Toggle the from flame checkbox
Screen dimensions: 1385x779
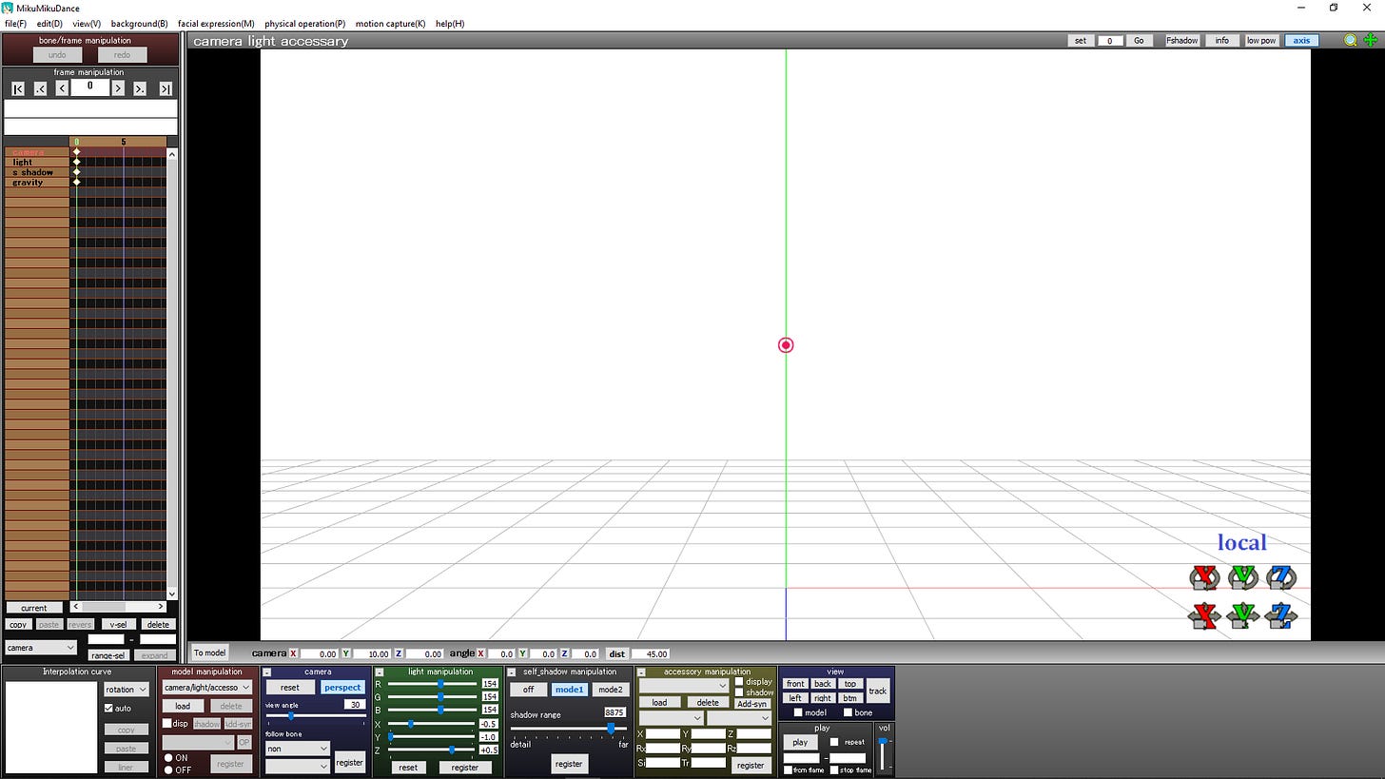click(788, 769)
